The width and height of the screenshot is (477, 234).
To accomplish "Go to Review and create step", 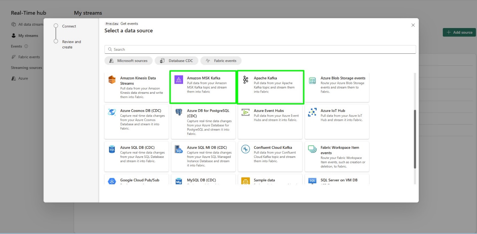I will coord(71,44).
